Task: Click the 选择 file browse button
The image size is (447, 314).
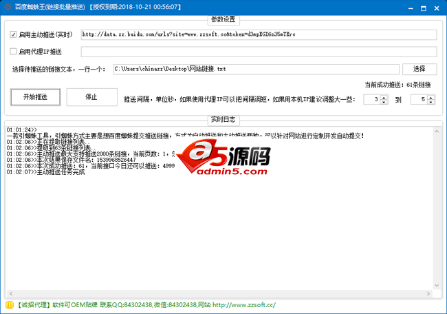Action: pyautogui.click(x=419, y=69)
